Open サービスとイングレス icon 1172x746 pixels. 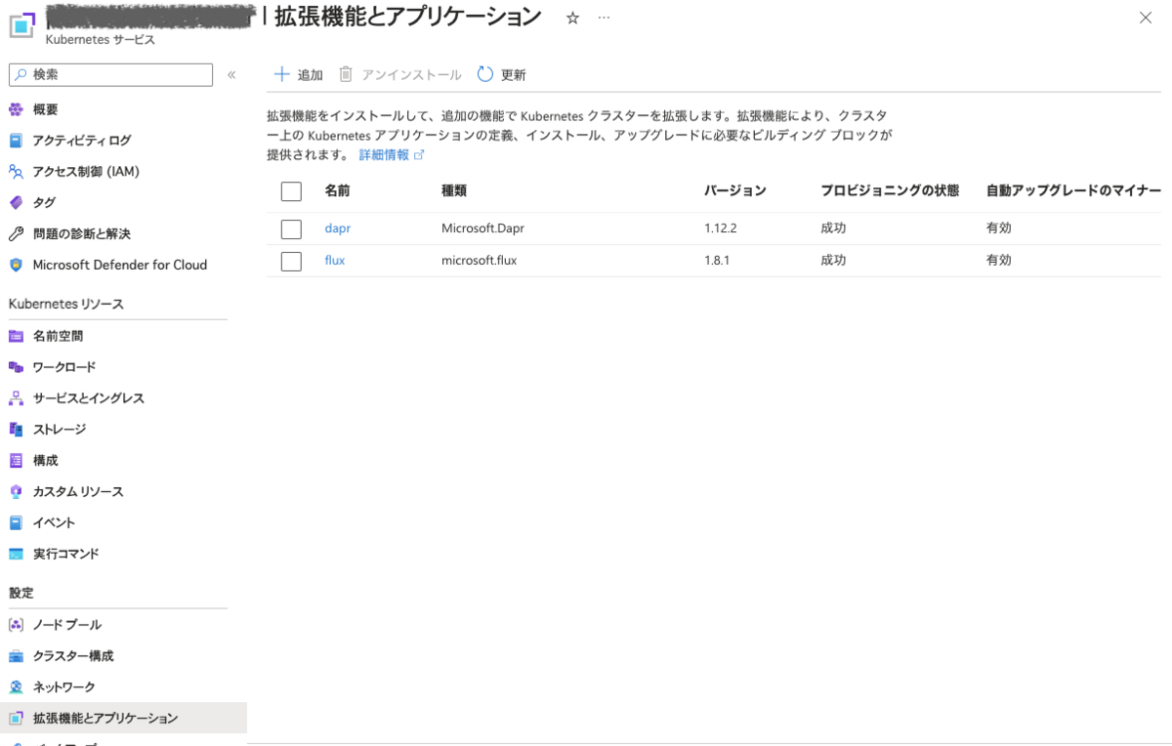tap(16, 398)
